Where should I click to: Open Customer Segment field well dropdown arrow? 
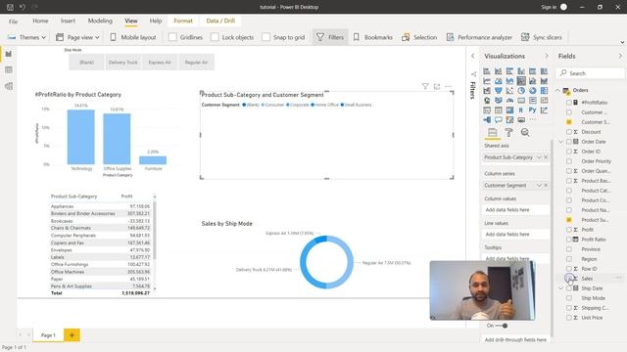point(539,185)
